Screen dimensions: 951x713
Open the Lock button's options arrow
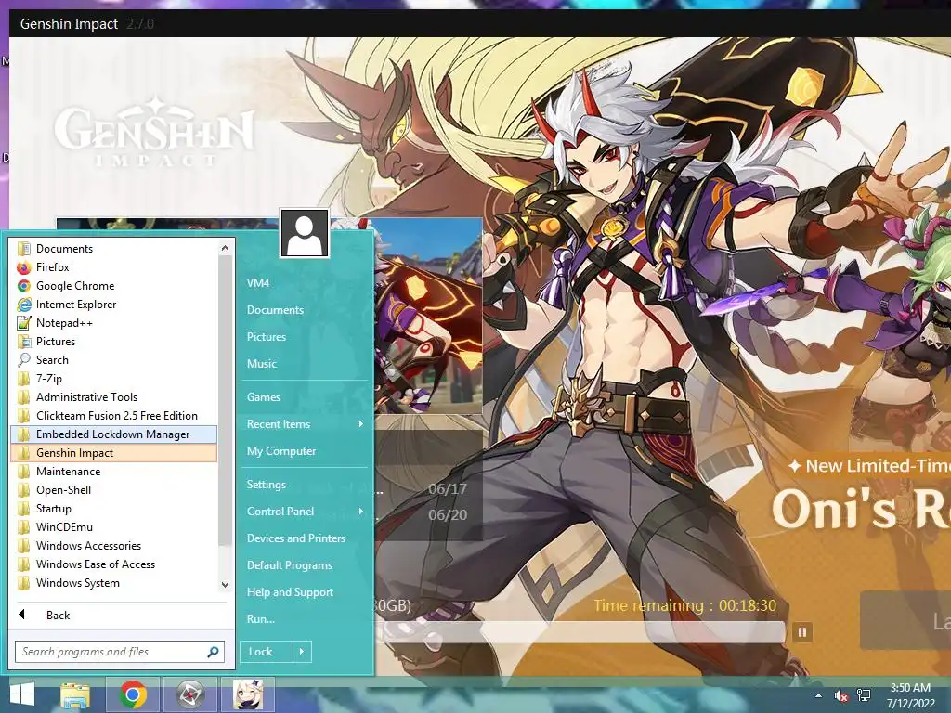click(x=302, y=652)
